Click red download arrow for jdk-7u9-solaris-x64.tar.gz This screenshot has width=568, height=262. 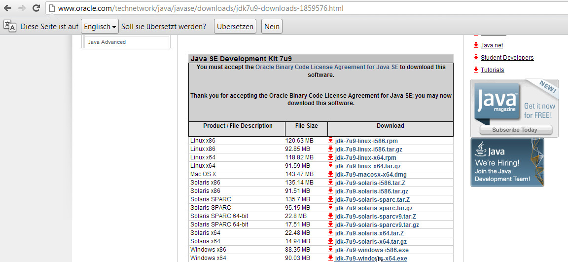pos(330,241)
